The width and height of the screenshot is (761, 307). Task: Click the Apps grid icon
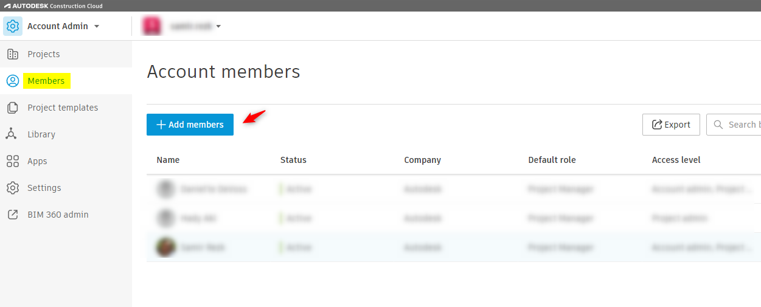tap(13, 161)
